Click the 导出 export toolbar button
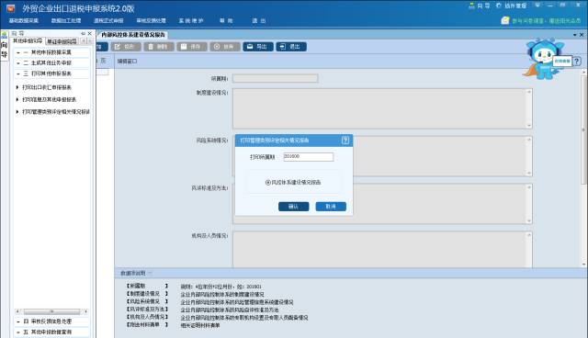 click(258, 47)
